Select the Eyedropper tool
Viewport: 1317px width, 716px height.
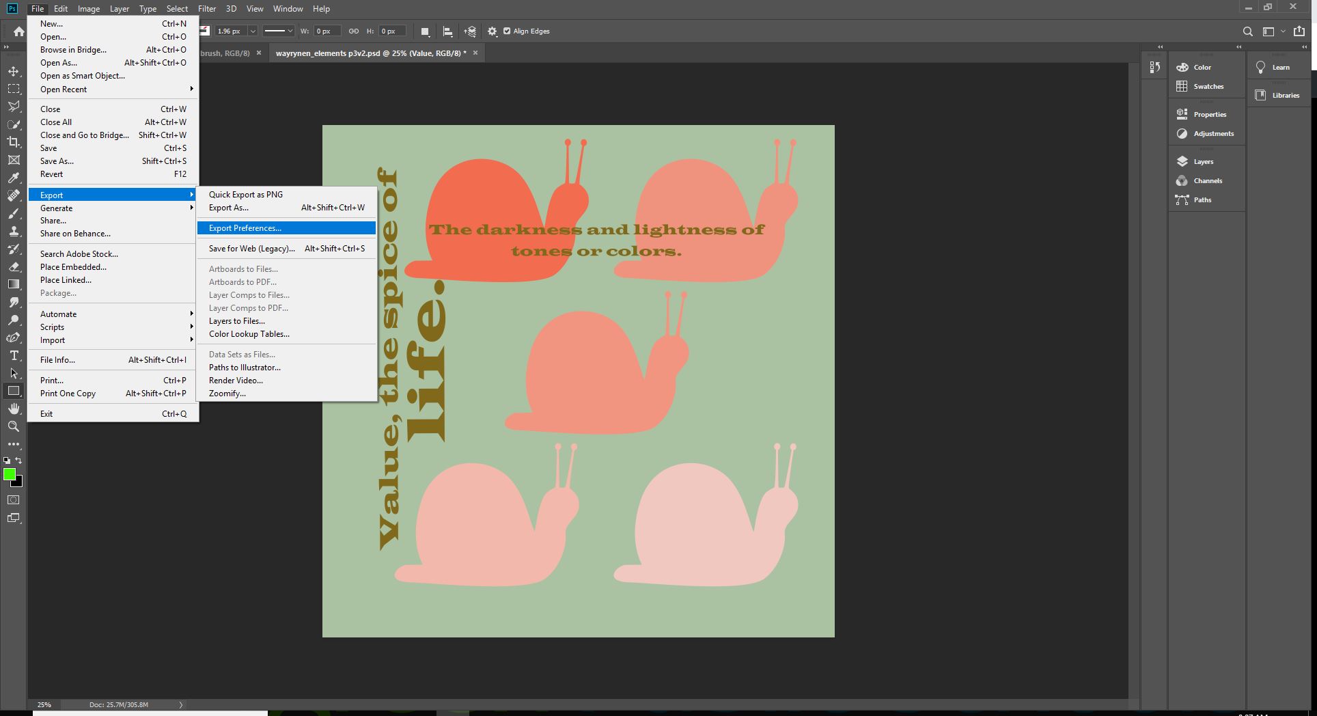tap(14, 178)
